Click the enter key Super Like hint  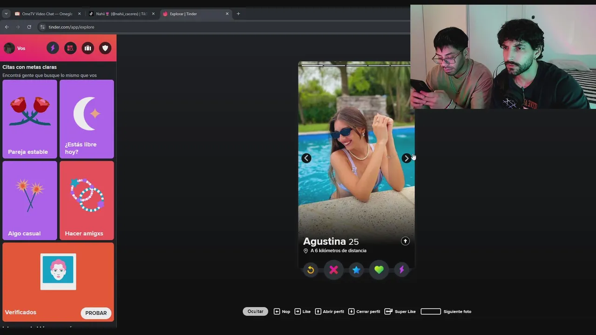pyautogui.click(x=400, y=312)
